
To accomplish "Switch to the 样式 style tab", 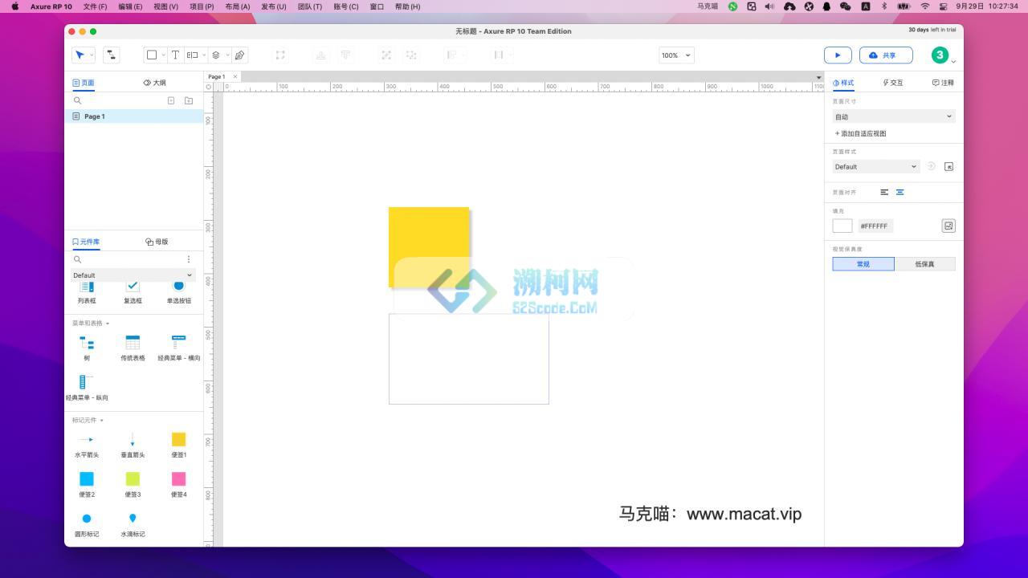I will [843, 83].
